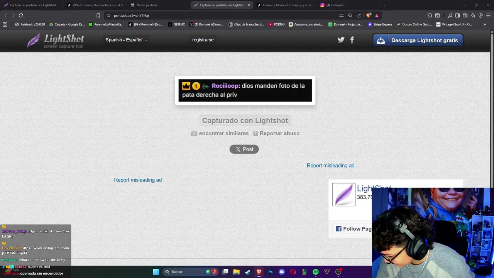Screen dimensions: 494x278
Task: Click the Facebook Follow Page button
Action: coord(352,229)
